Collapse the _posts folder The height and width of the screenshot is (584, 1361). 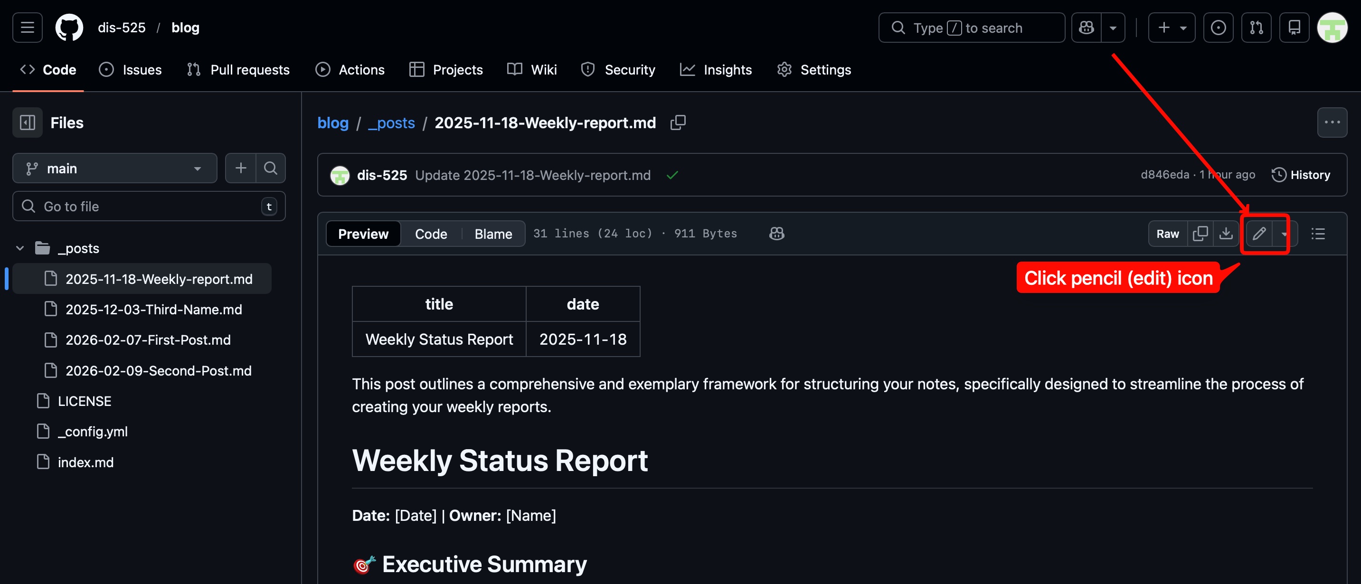click(20, 248)
